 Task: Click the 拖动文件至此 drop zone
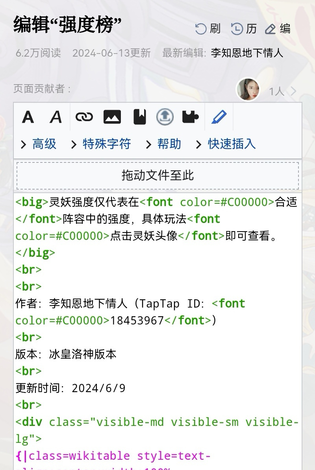[x=158, y=176]
